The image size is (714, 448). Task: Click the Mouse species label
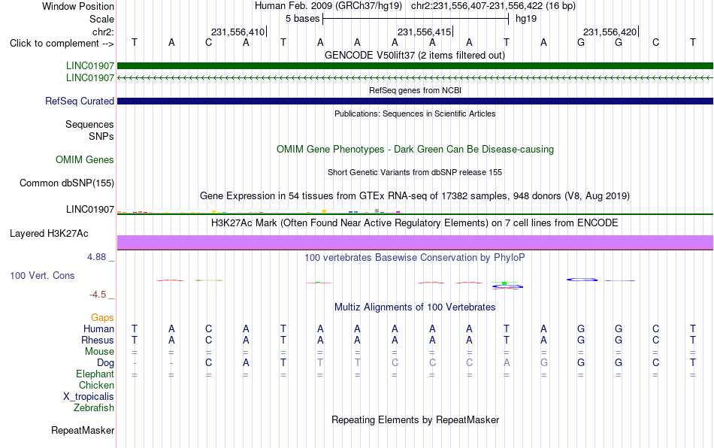point(99,352)
